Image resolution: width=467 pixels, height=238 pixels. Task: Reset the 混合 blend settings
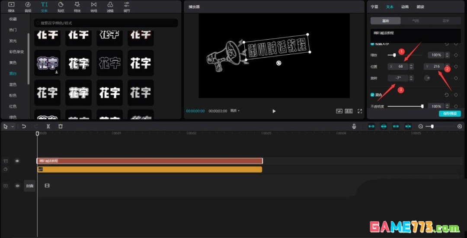(x=446, y=95)
